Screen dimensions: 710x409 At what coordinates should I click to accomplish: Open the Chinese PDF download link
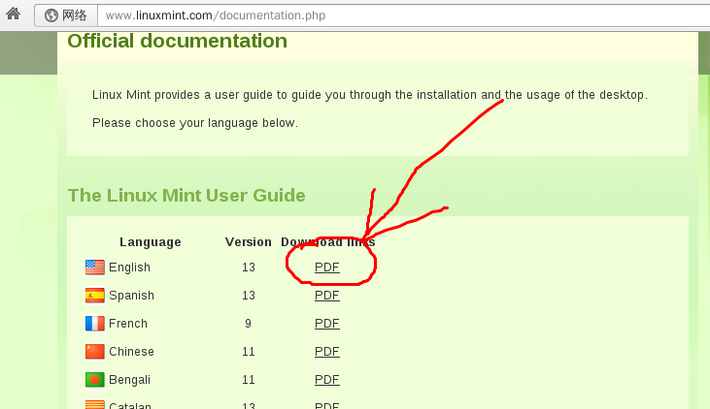point(327,352)
